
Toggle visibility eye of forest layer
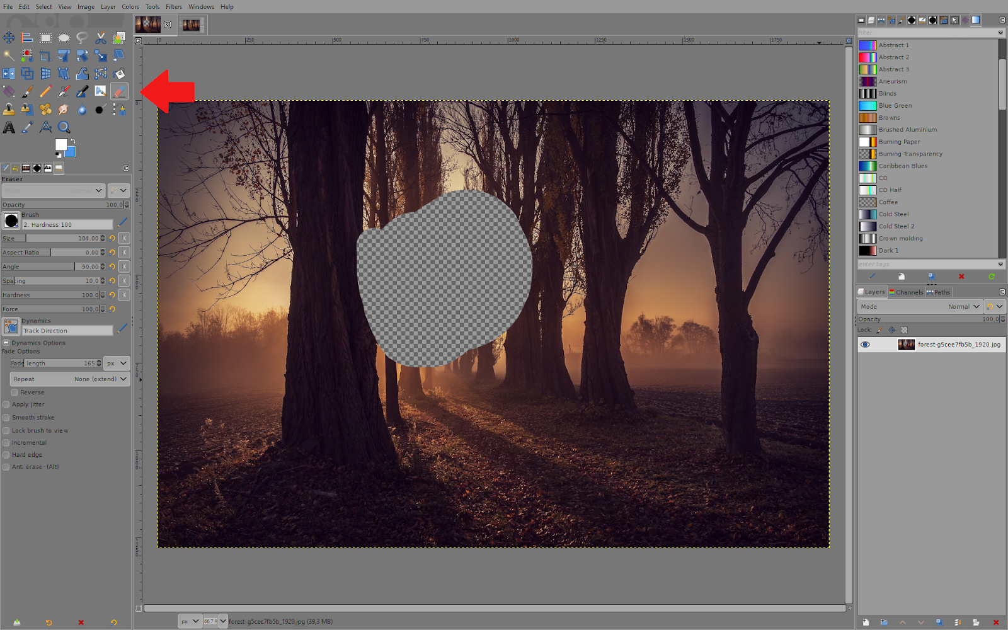pos(865,345)
